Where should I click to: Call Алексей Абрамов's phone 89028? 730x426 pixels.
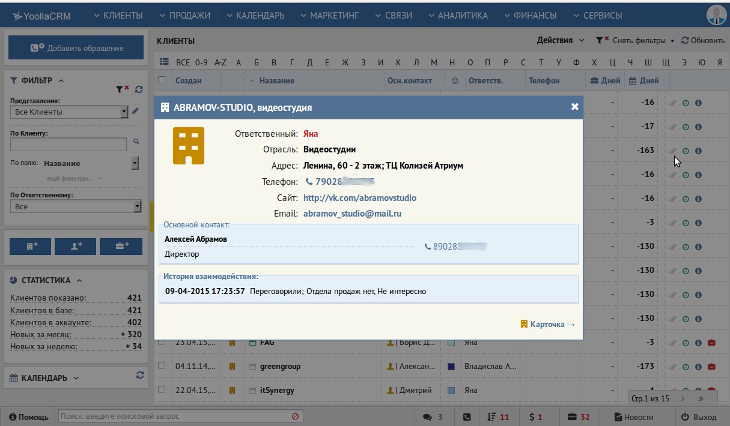[x=455, y=246]
